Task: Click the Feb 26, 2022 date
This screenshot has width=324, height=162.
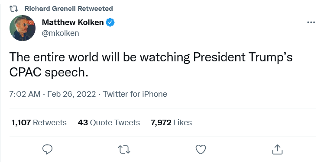Action: (71, 94)
